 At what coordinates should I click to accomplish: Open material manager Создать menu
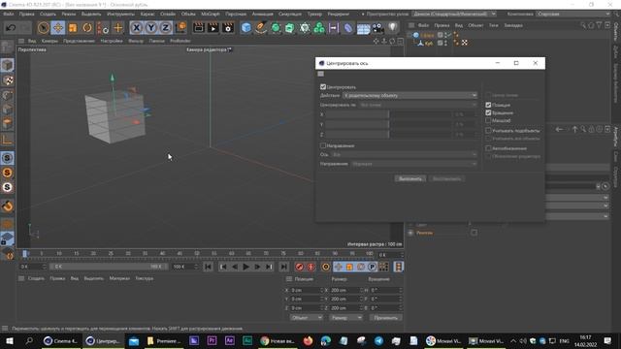36,278
